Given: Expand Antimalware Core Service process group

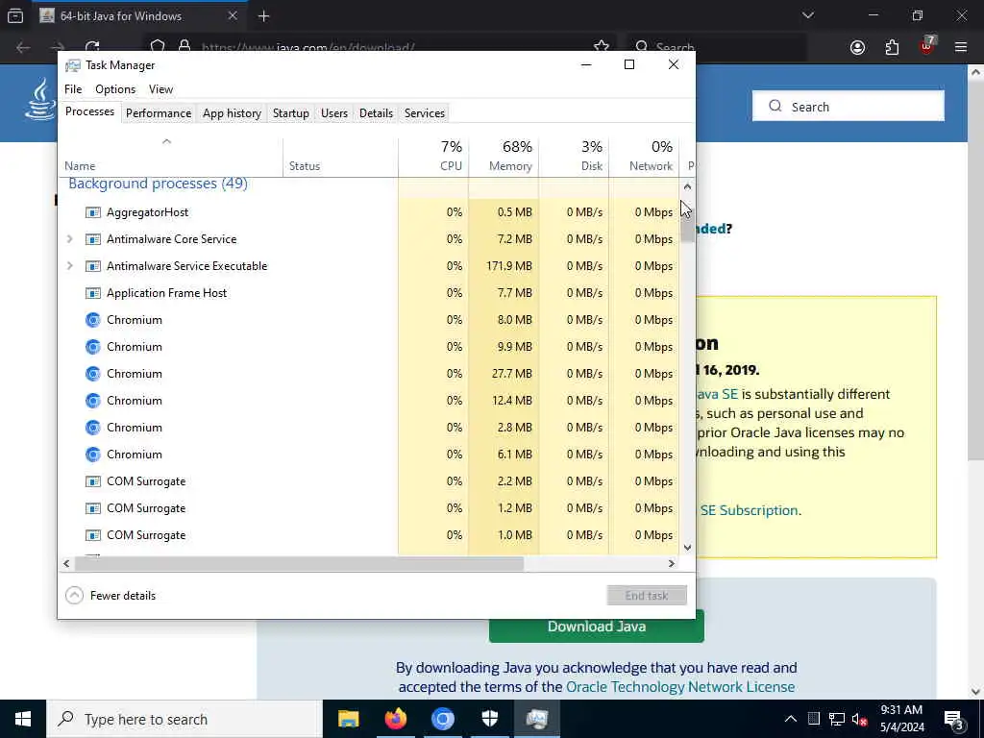Looking at the screenshot, I should pos(69,239).
